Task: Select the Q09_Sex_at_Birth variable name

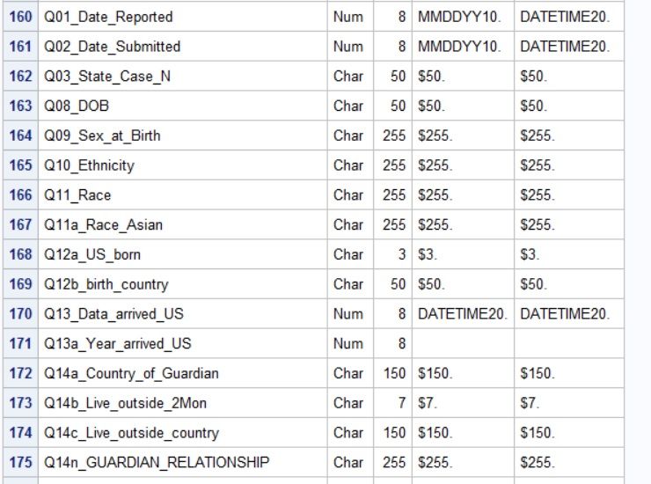Action: 103,136
